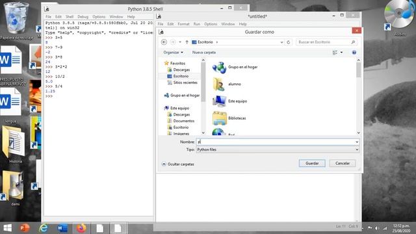The height and width of the screenshot is (234, 416).
Task: Click the clock in the taskbar
Action: [401, 228]
